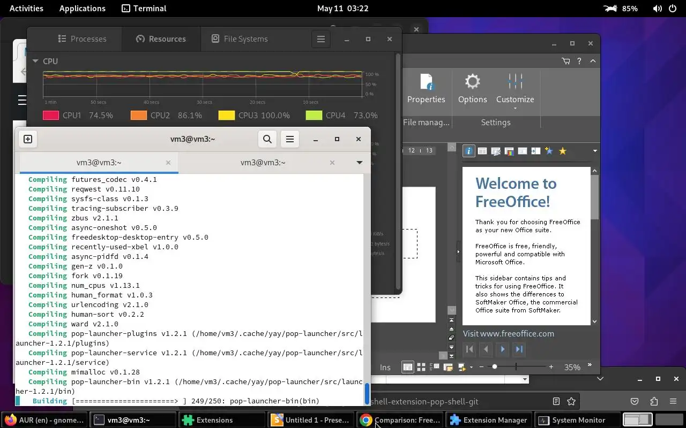The image size is (686, 428).
Task: Close the second vm3@vm3 terminal tab
Action: click(332, 163)
